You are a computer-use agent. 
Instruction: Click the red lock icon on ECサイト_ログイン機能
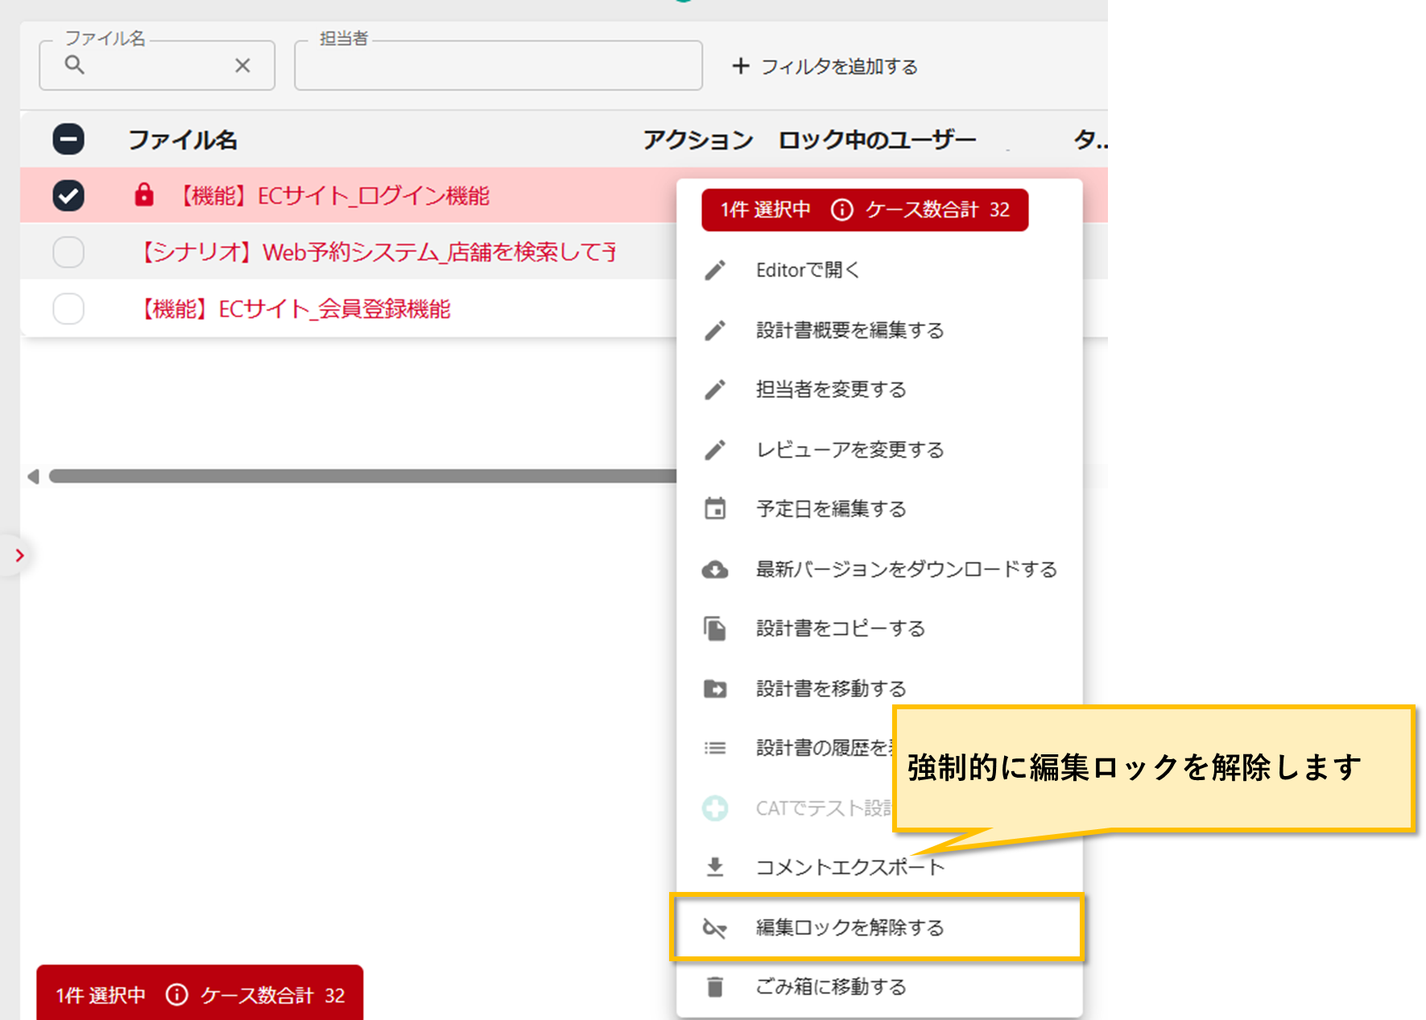point(144,195)
